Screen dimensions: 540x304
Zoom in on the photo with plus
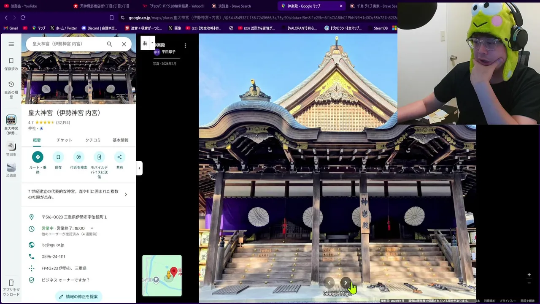tap(529, 275)
